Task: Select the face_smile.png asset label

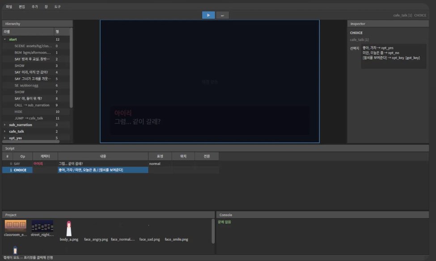Action: tap(176, 240)
